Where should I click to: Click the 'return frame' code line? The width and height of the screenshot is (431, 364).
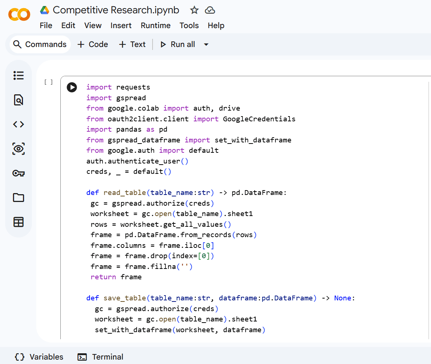[x=116, y=277]
